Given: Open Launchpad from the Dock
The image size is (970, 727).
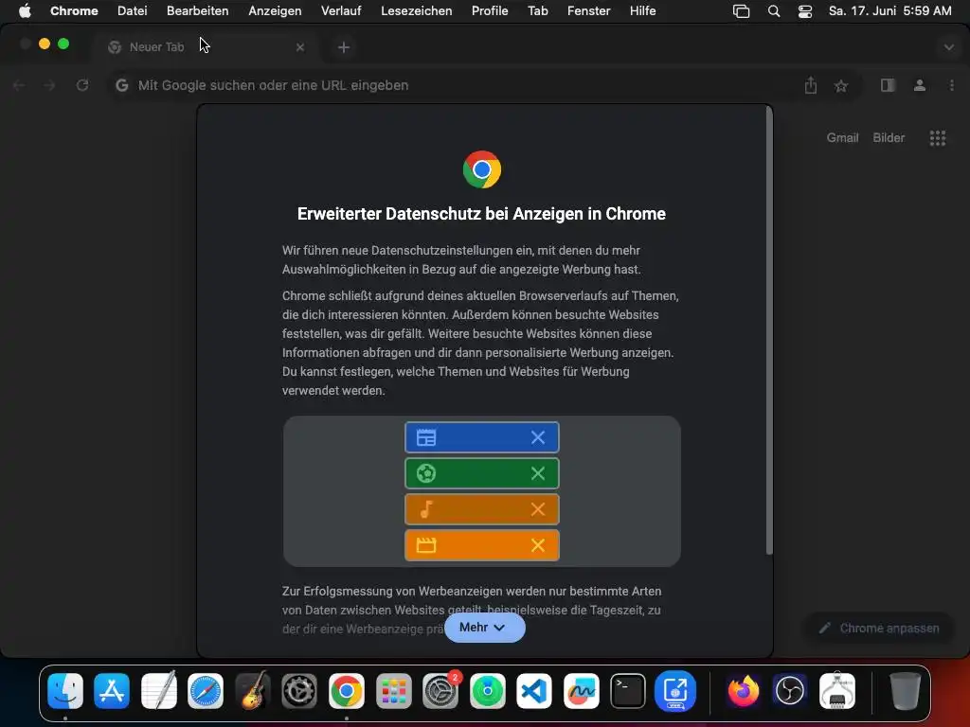Looking at the screenshot, I should 393,690.
